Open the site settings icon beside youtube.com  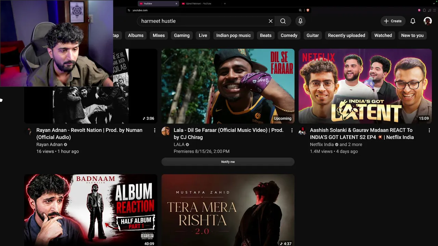(129, 10)
